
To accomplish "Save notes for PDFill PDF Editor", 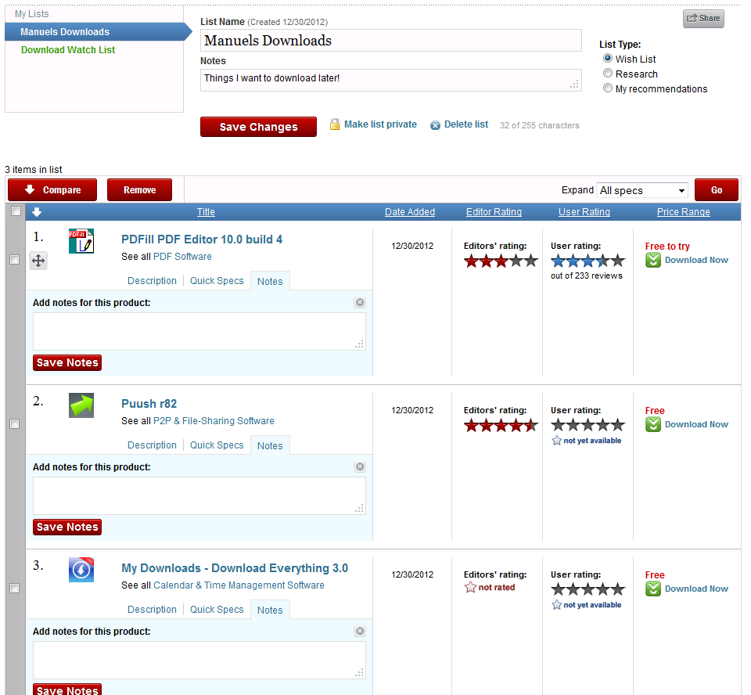I will (x=67, y=363).
